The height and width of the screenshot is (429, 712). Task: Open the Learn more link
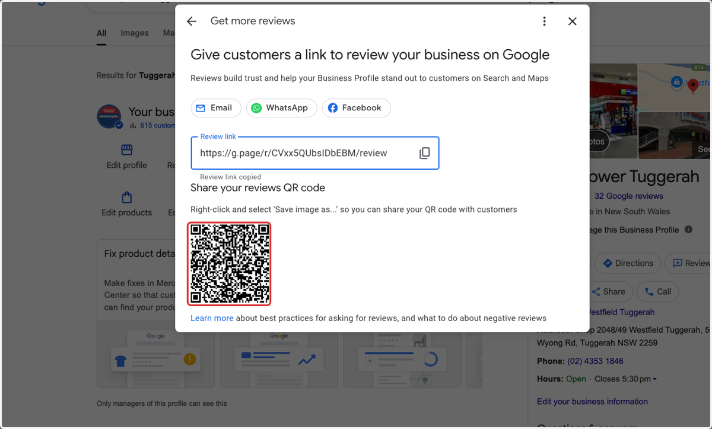click(212, 318)
